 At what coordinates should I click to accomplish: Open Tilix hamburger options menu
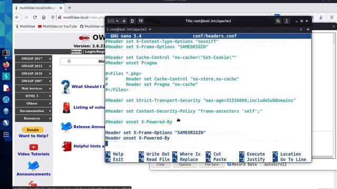click(x=286, y=21)
